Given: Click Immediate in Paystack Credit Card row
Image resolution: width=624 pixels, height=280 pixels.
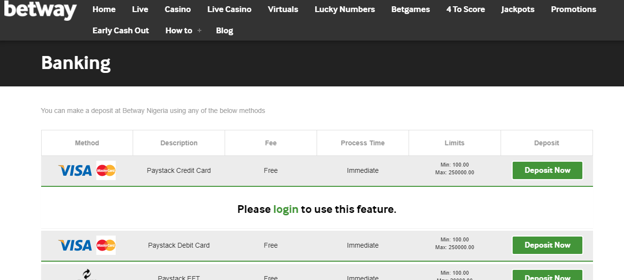Looking at the screenshot, I should (363, 170).
